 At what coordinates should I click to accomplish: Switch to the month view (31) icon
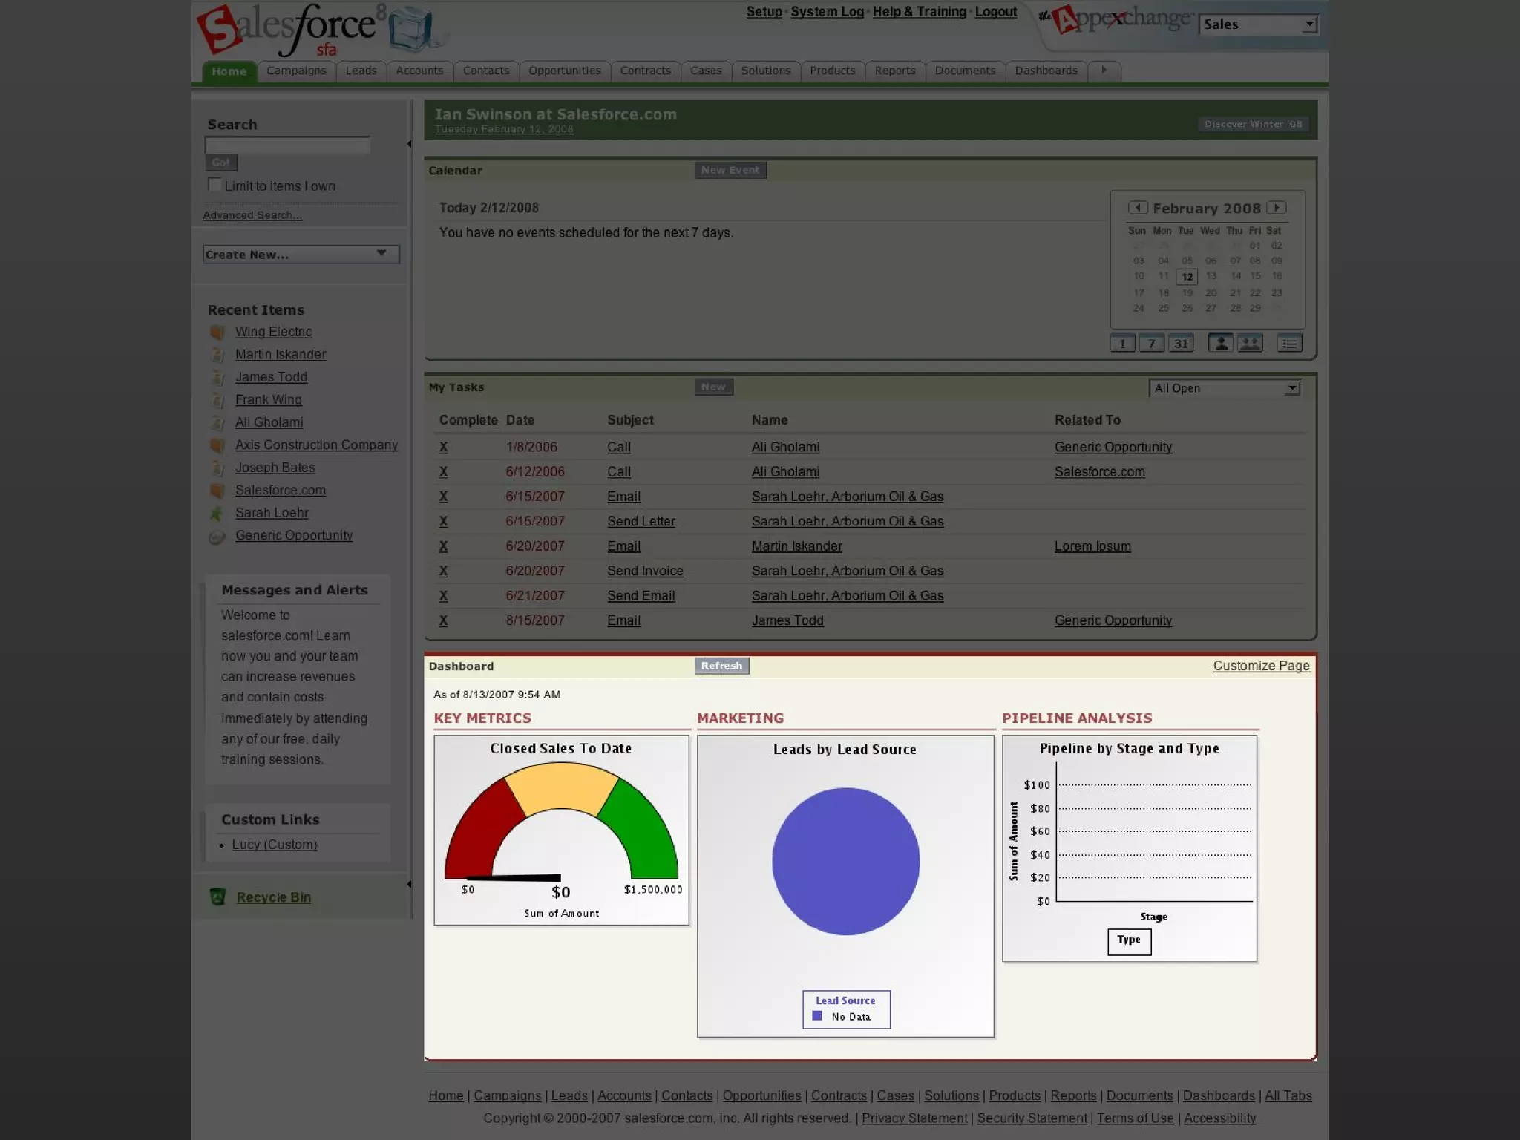(x=1181, y=344)
